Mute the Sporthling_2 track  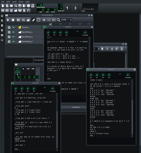13,37
